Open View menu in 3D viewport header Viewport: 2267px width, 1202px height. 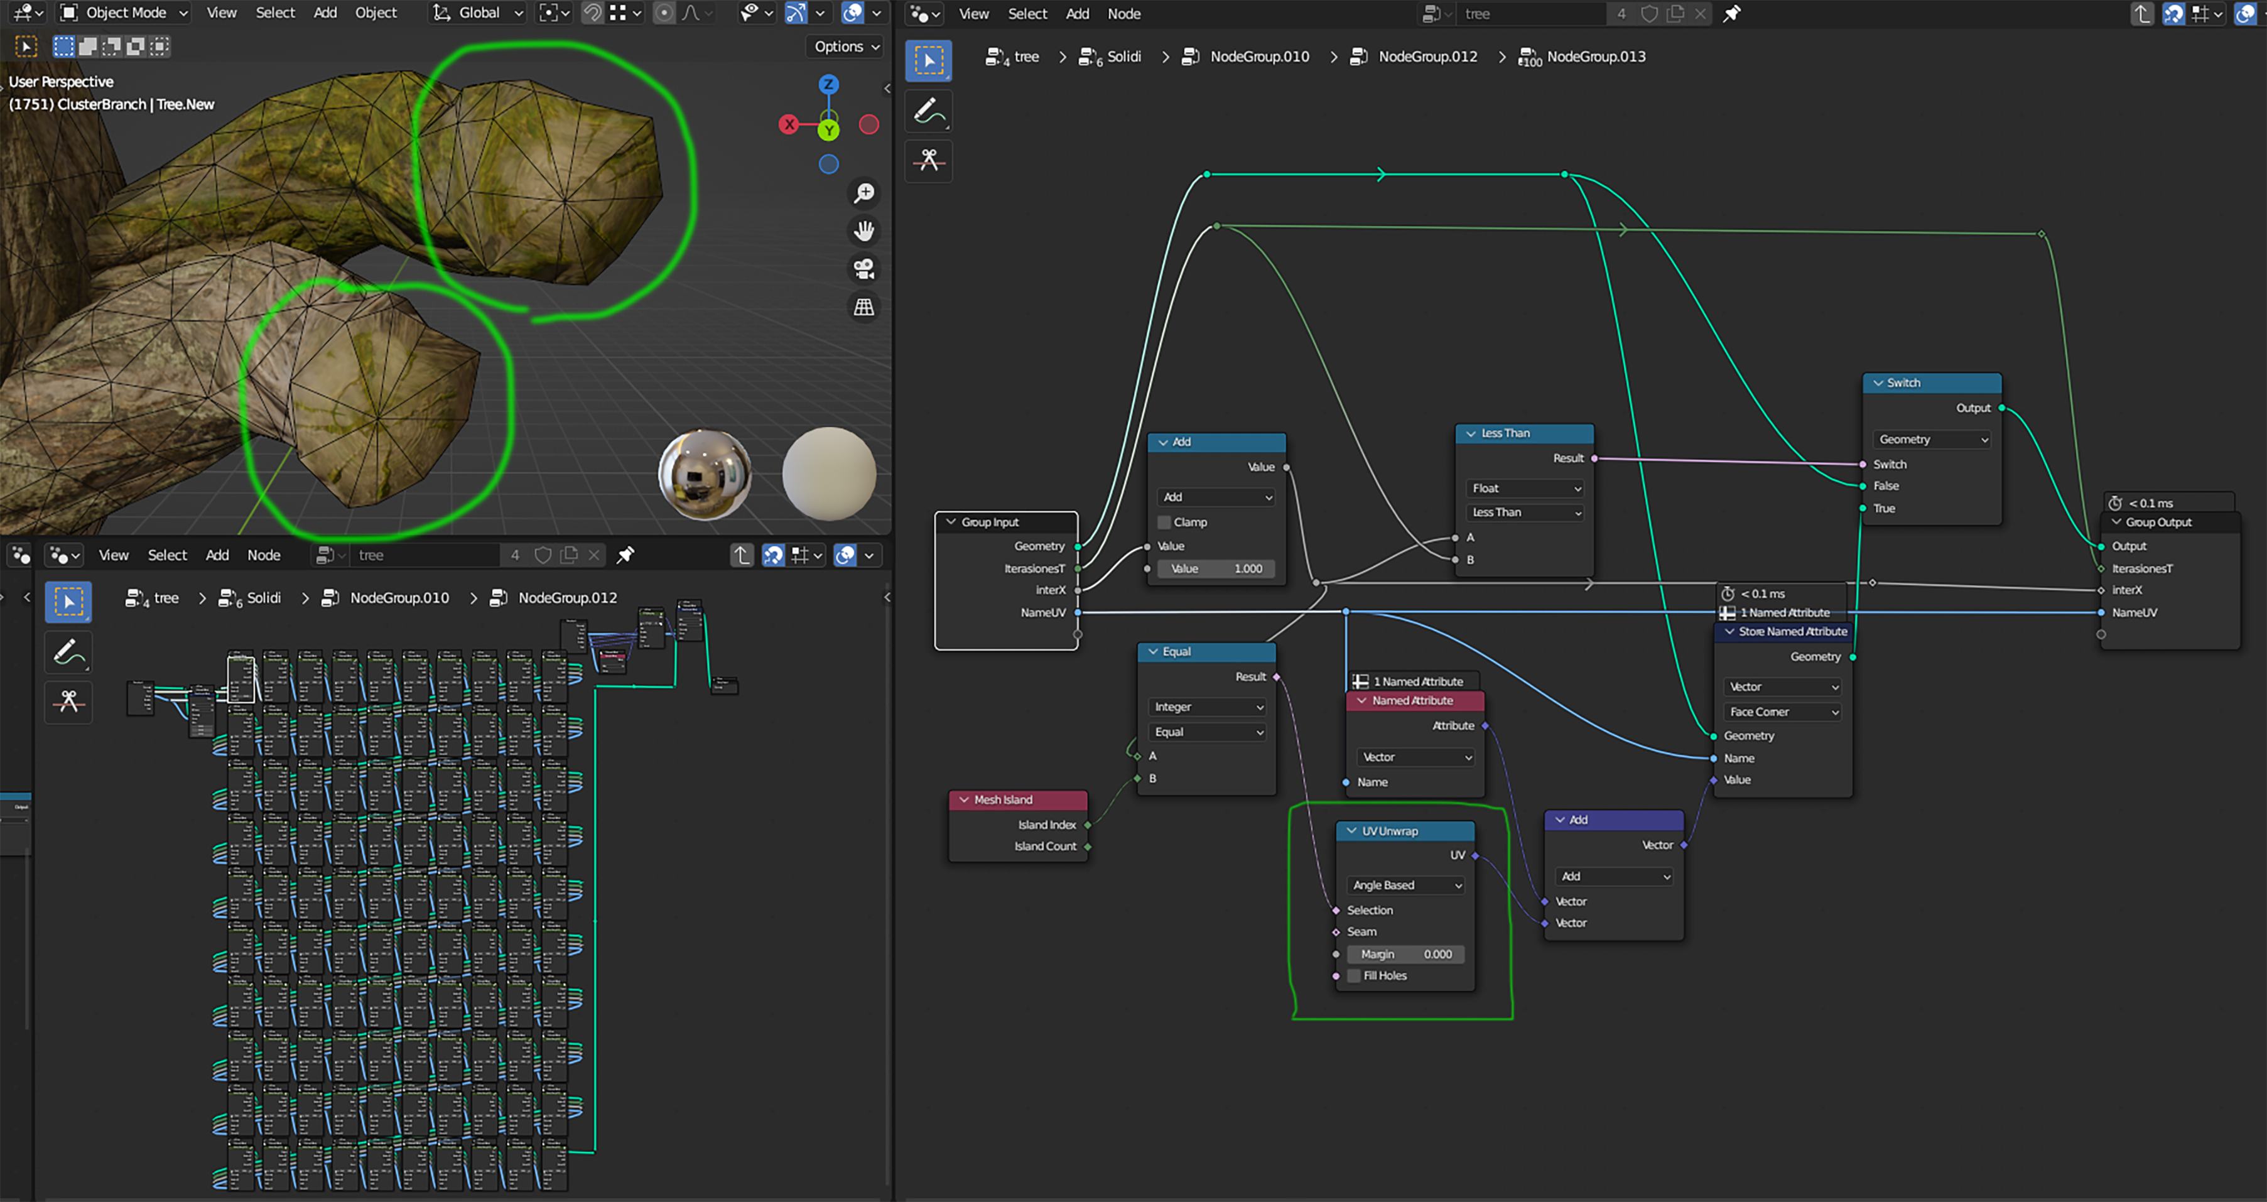221,13
